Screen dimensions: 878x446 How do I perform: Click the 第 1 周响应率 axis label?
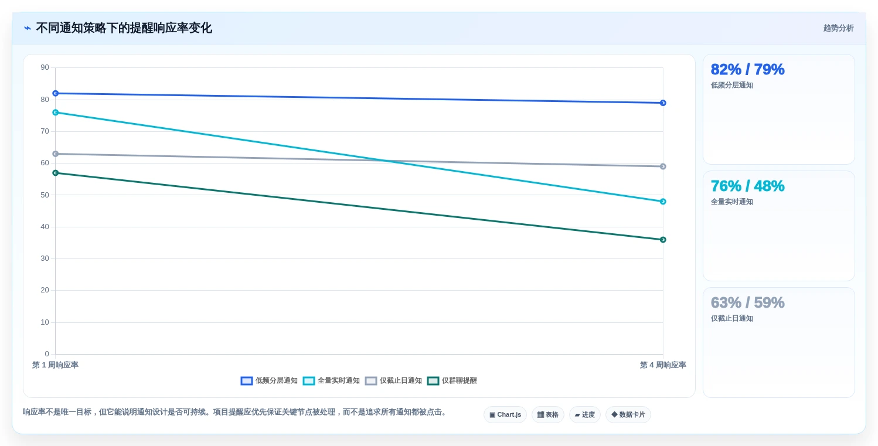pos(55,365)
